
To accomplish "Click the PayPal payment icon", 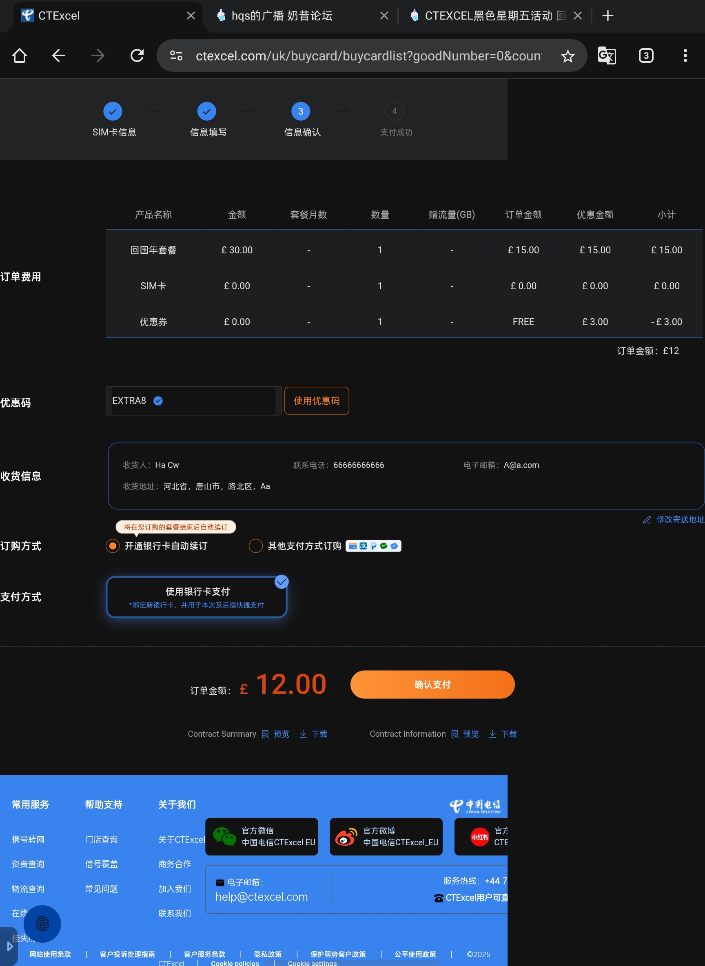I will tap(374, 546).
